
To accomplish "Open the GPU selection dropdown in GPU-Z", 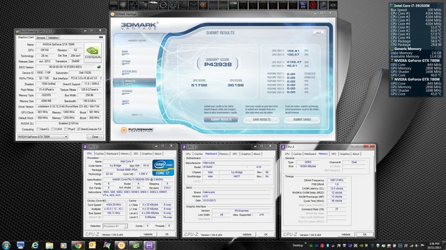I will [43, 137].
